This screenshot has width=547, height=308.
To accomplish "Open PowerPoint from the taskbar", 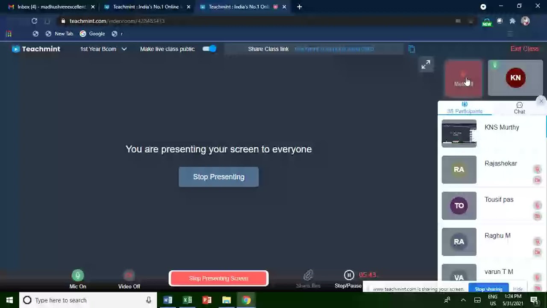I will pos(207,300).
